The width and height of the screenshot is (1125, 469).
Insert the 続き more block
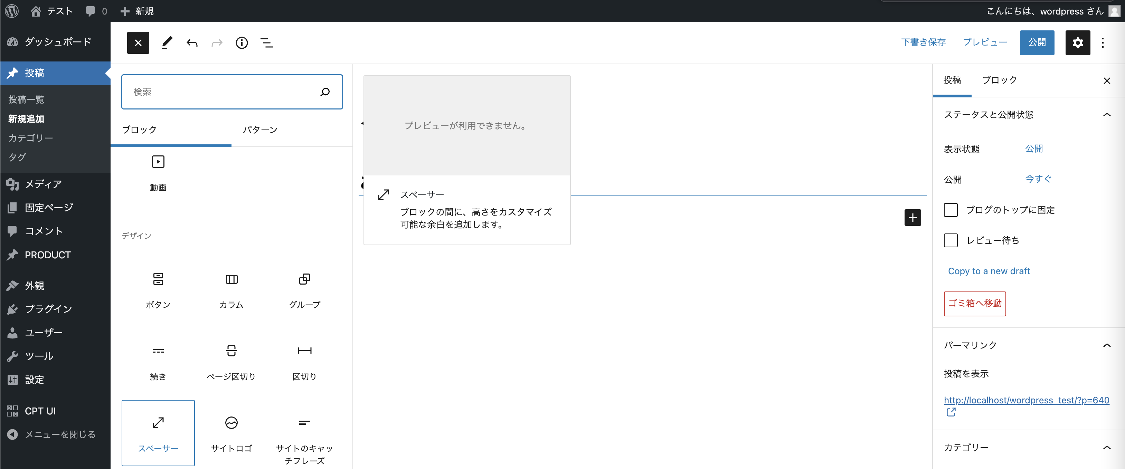tap(158, 362)
